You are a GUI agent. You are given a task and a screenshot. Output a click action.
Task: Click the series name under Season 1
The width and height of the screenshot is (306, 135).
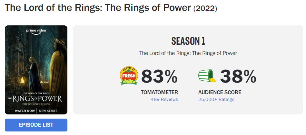click(188, 53)
